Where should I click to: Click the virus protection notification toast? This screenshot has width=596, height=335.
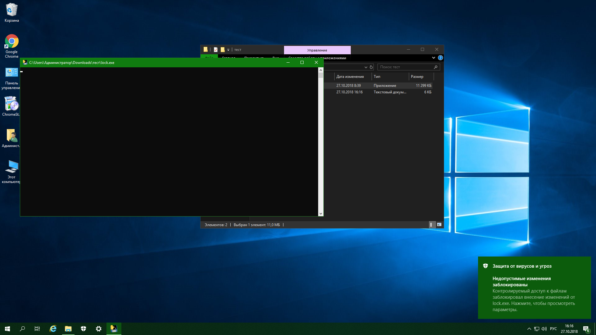click(x=534, y=288)
